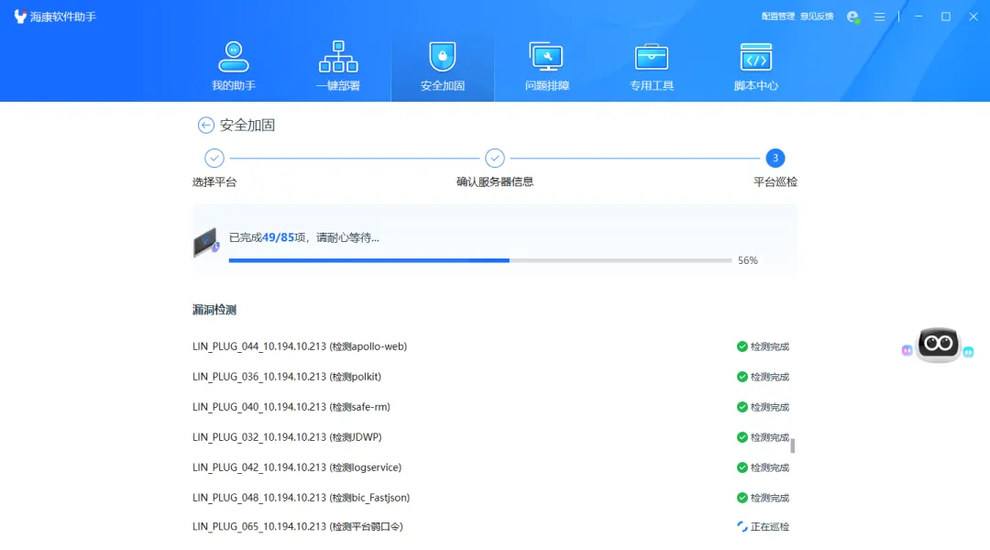Click green check icon for safe-rm row

click(742, 407)
